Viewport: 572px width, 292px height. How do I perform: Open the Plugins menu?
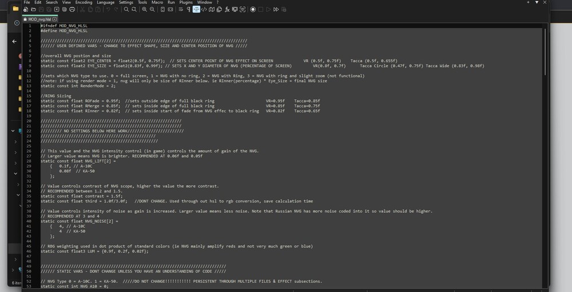(186, 2)
